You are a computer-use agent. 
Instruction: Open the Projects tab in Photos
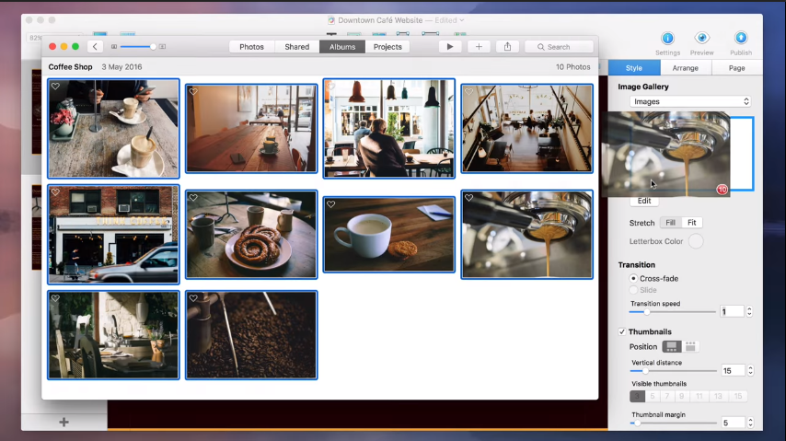coord(387,47)
